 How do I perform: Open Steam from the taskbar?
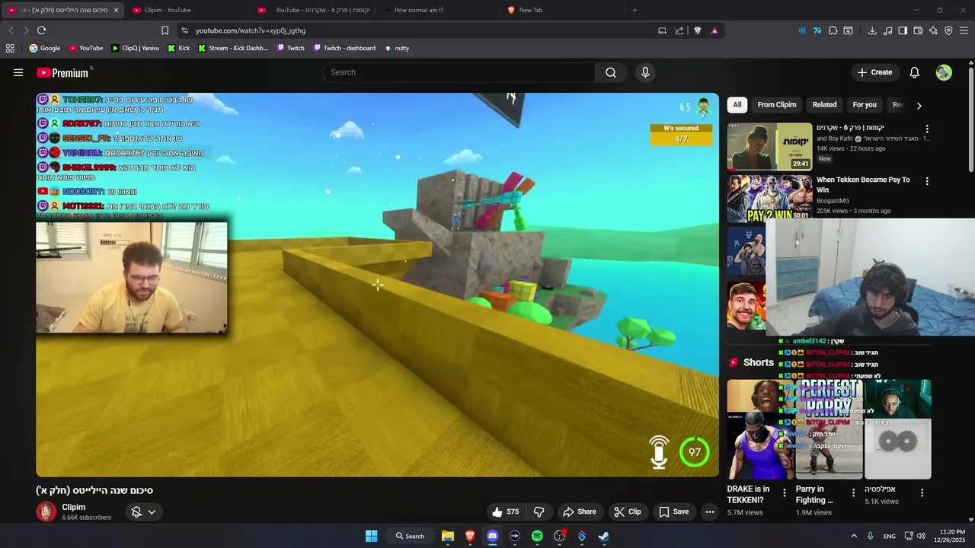click(604, 536)
